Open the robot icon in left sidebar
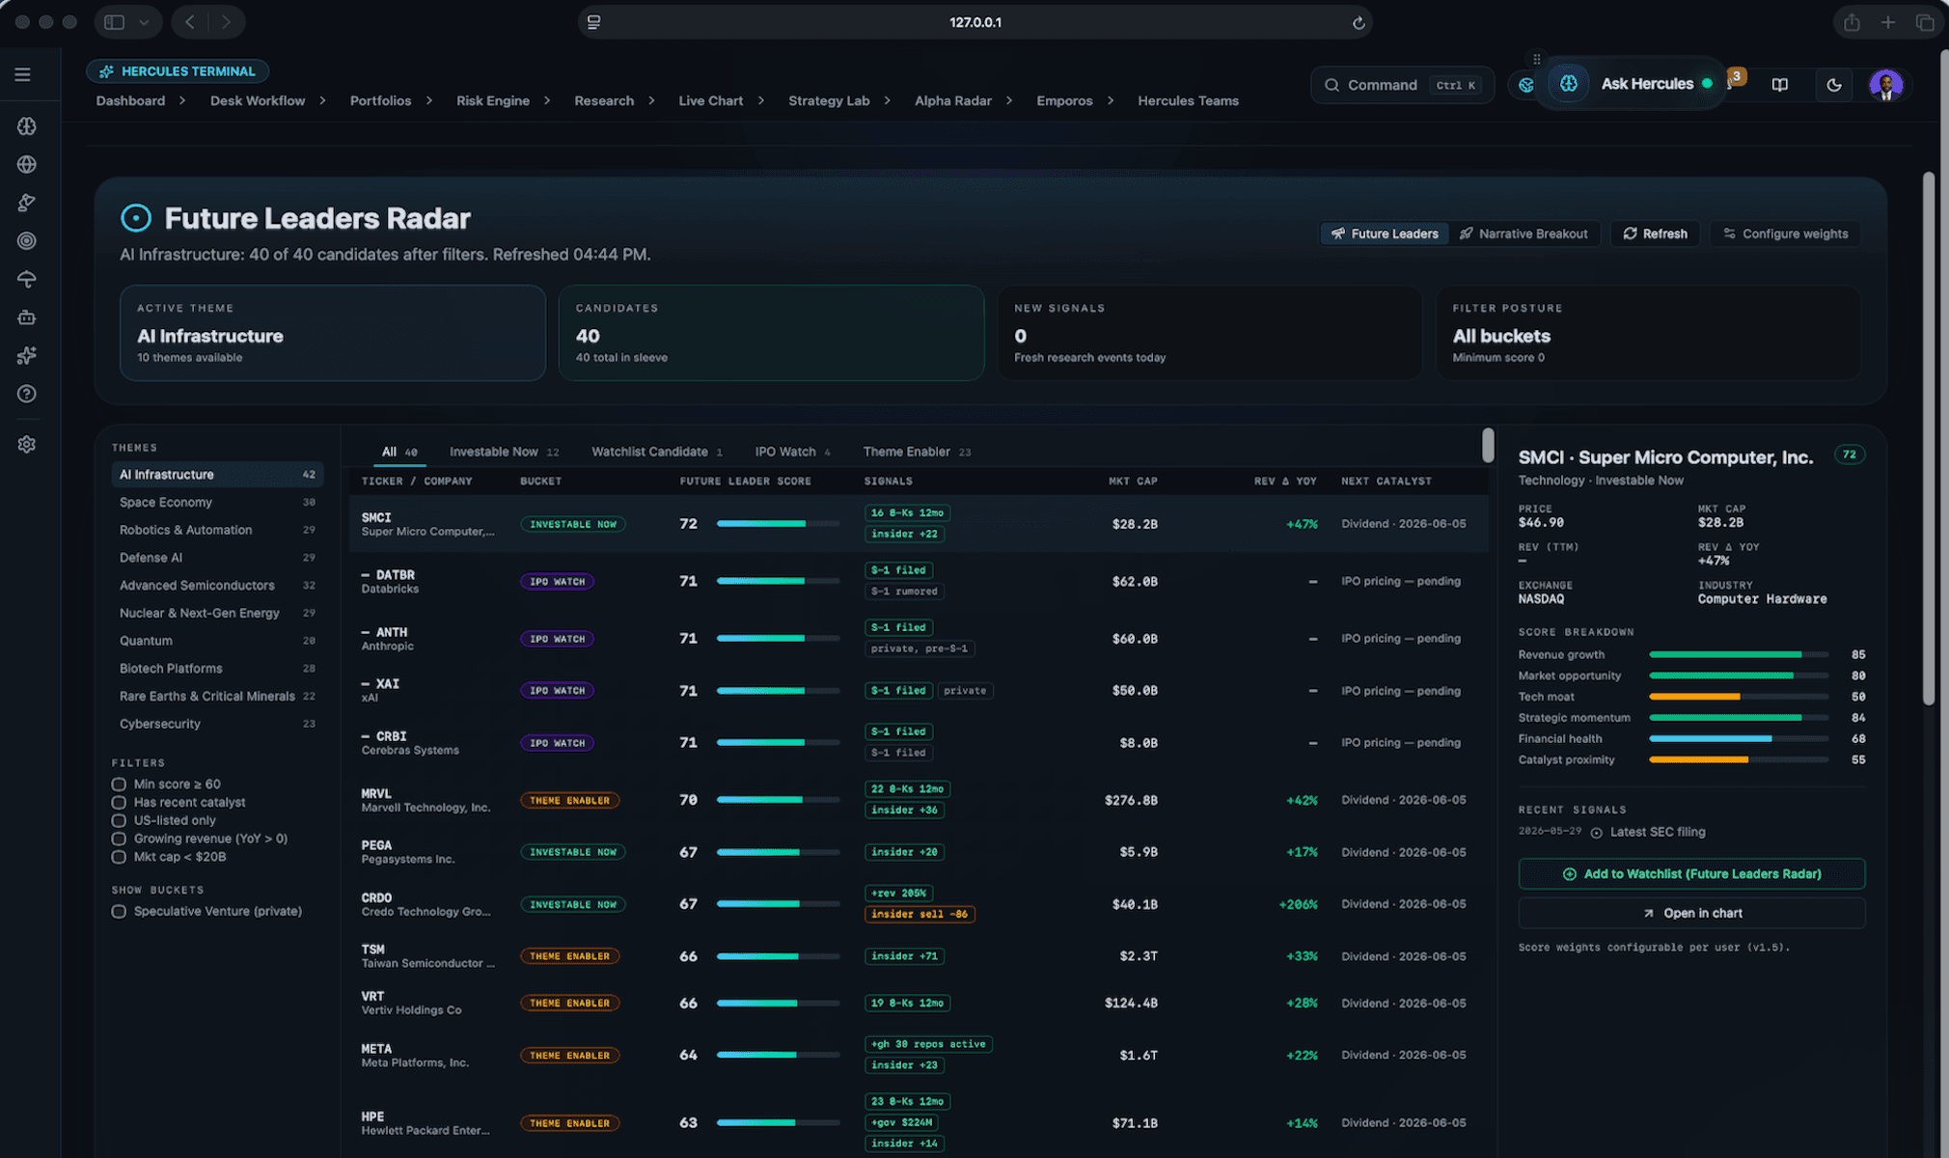Image resolution: width=1949 pixels, height=1158 pixels. click(x=27, y=317)
